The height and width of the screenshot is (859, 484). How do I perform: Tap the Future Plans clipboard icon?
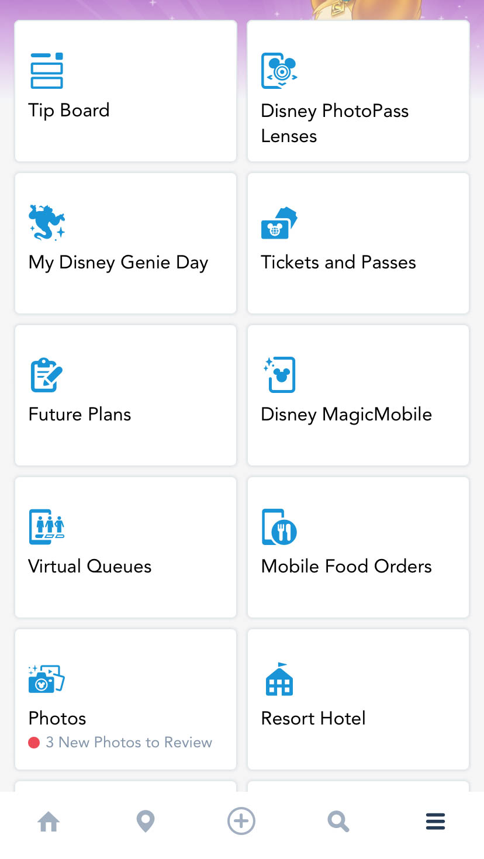pos(46,375)
